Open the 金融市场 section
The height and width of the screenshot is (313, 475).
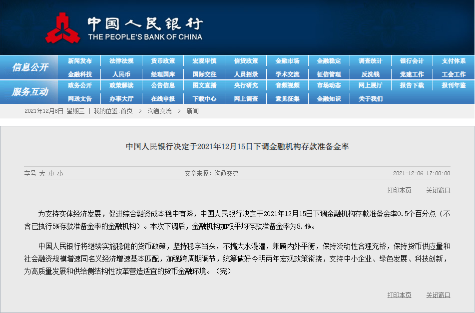click(287, 61)
